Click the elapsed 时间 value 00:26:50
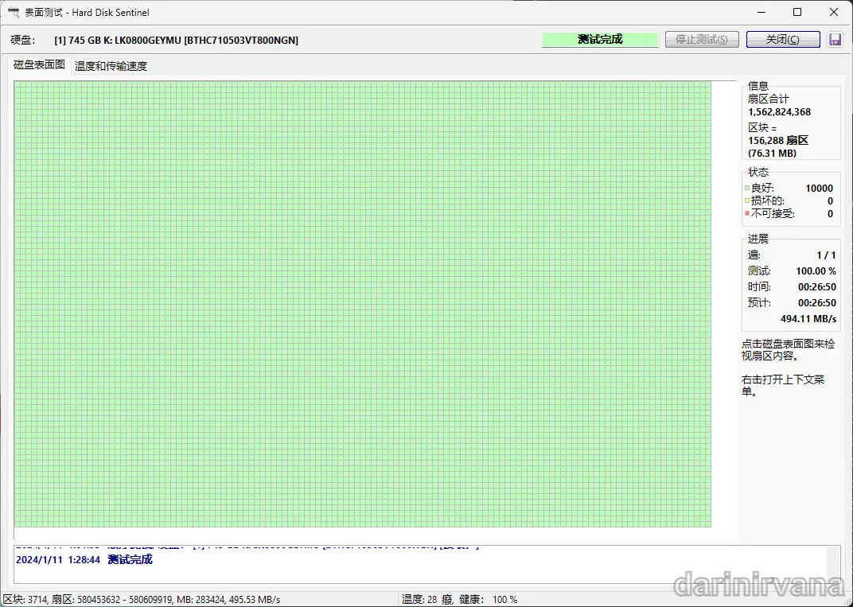Viewport: 853px width, 607px height. click(816, 286)
